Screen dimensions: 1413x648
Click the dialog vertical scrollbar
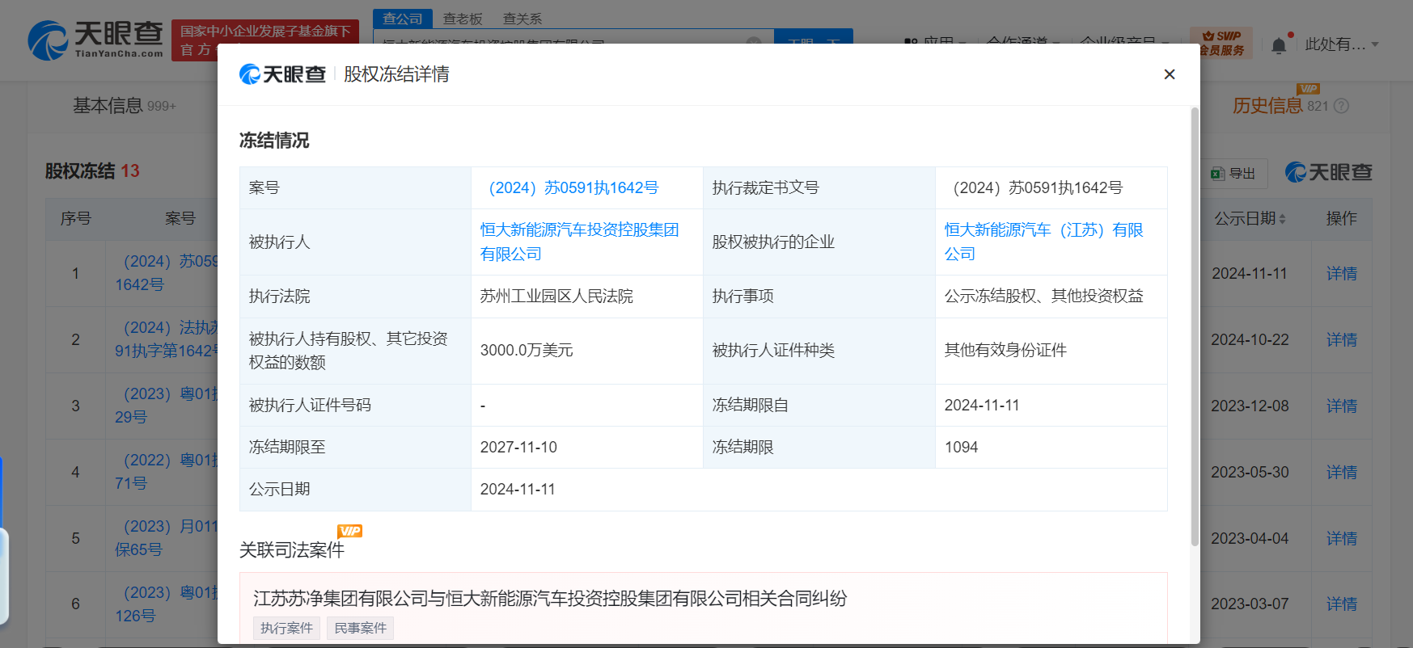1195,327
